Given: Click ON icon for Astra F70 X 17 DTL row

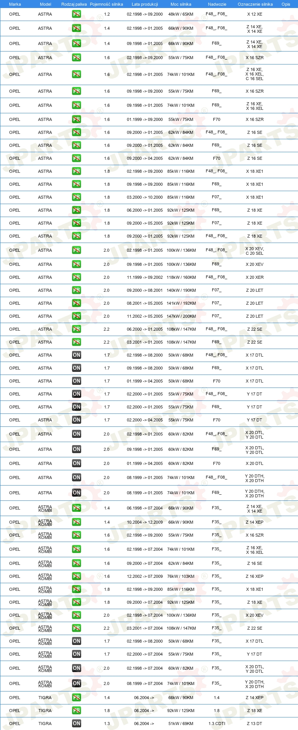Looking at the screenshot, I should click(77, 381).
